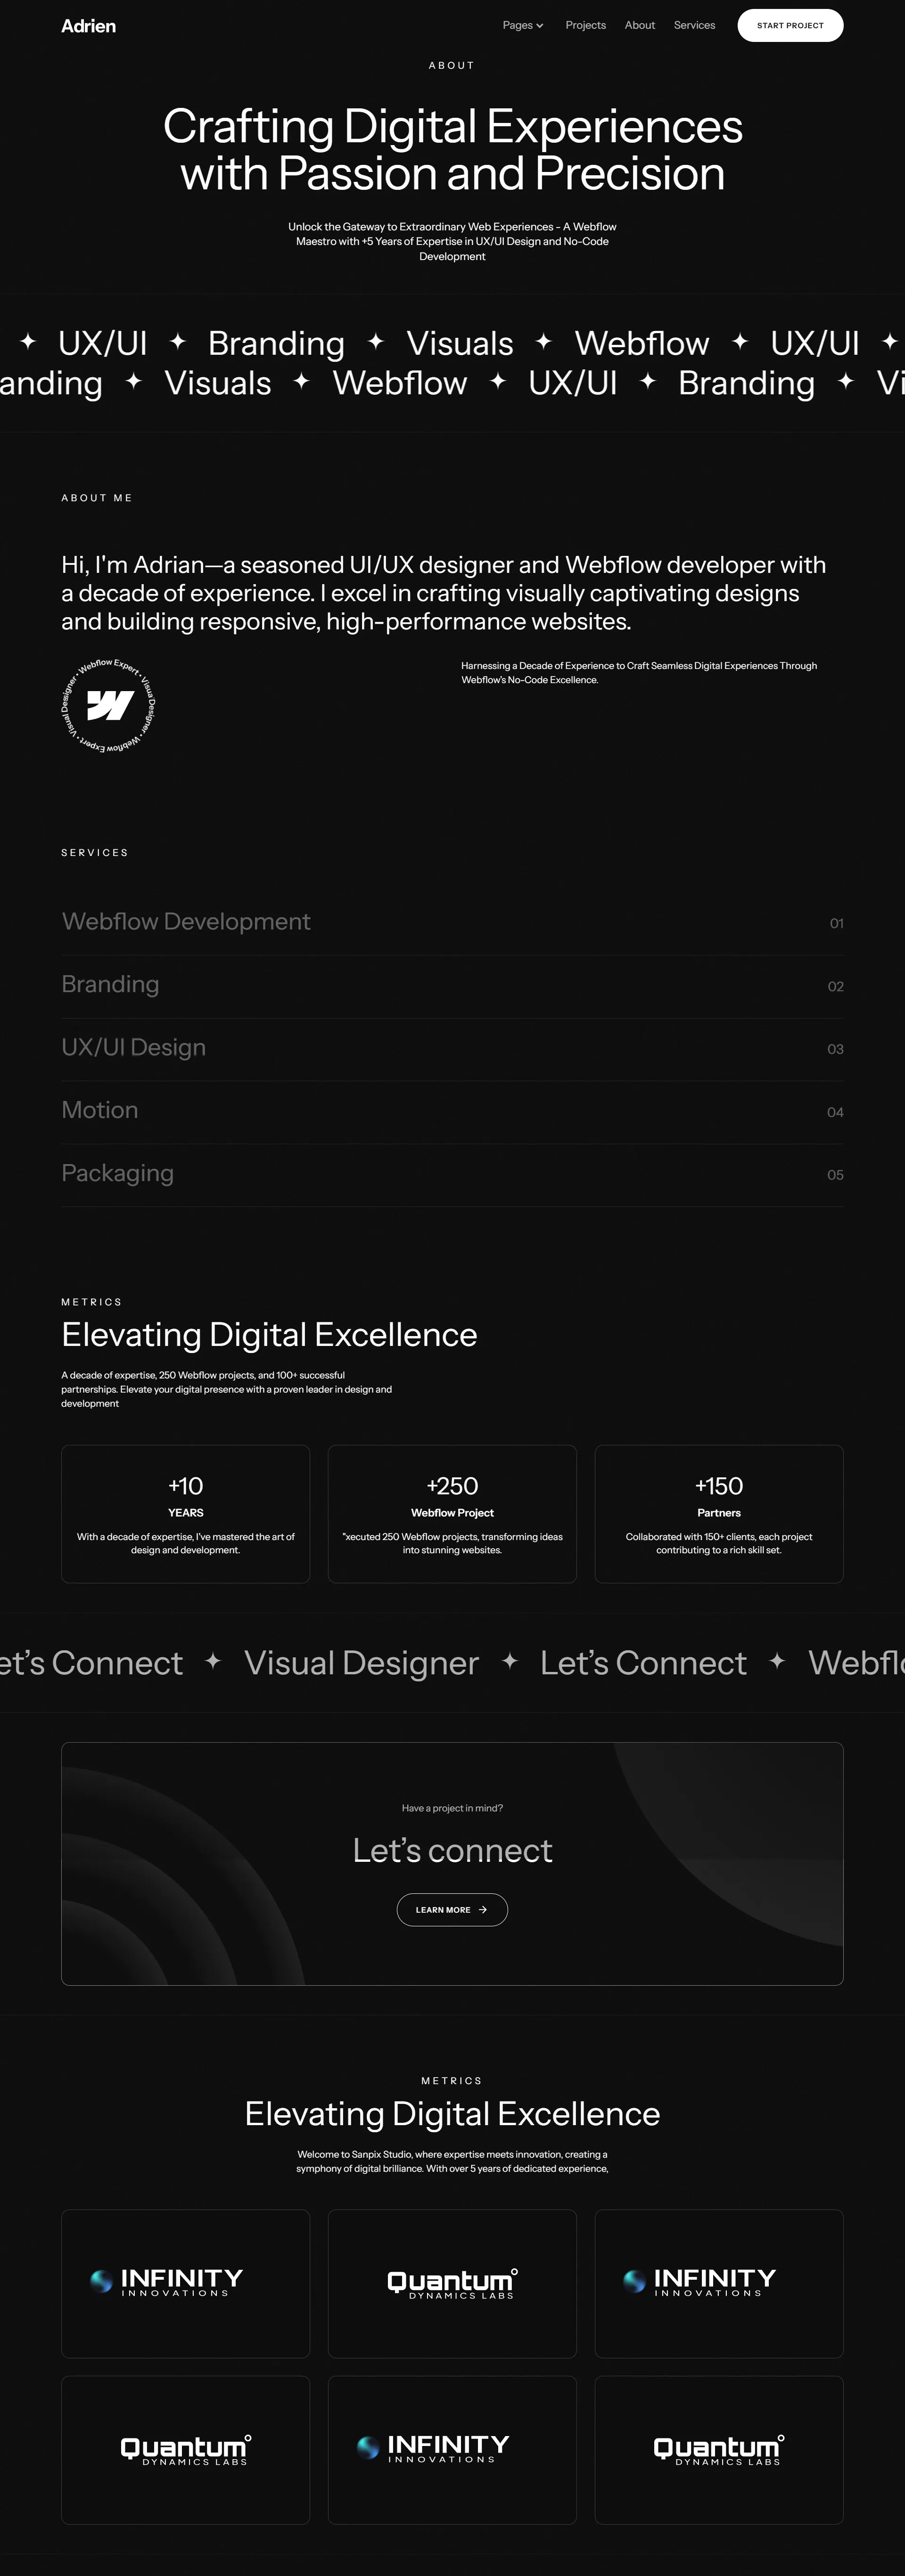Click the SERVICES section label

95,853
